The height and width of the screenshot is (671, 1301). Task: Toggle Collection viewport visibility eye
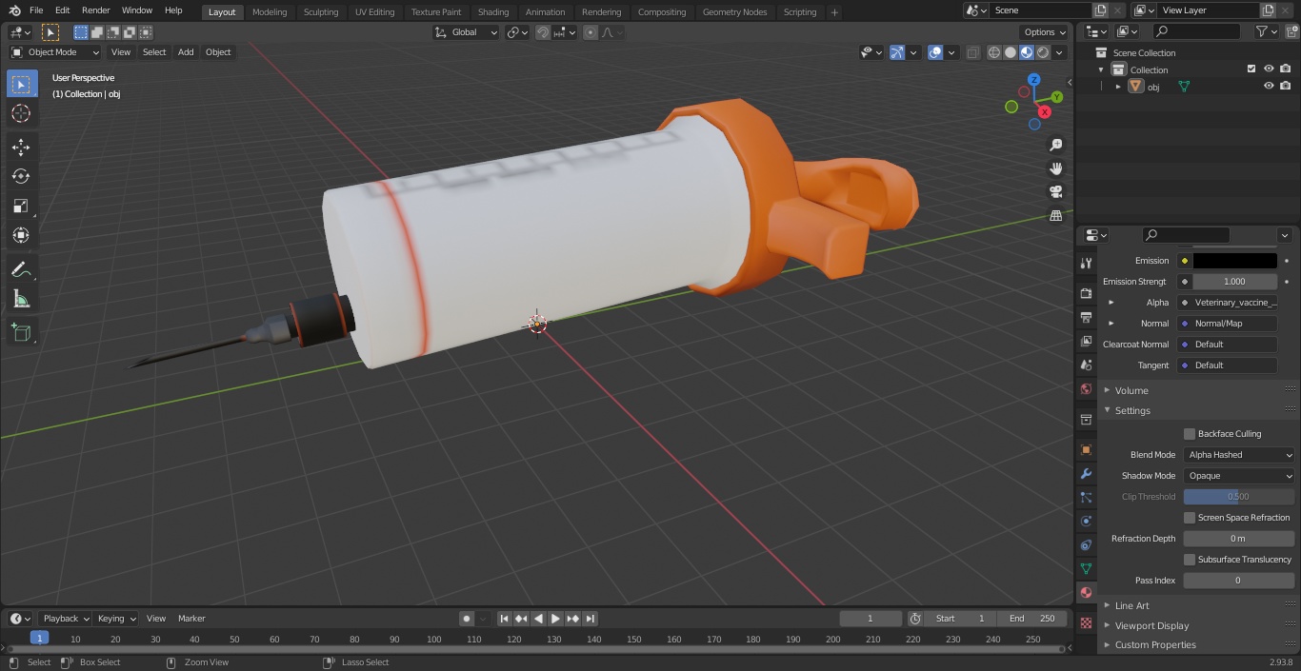pos(1269,69)
